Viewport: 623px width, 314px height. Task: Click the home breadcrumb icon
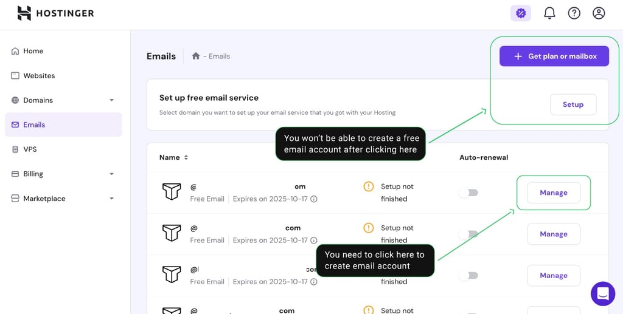tap(195, 56)
